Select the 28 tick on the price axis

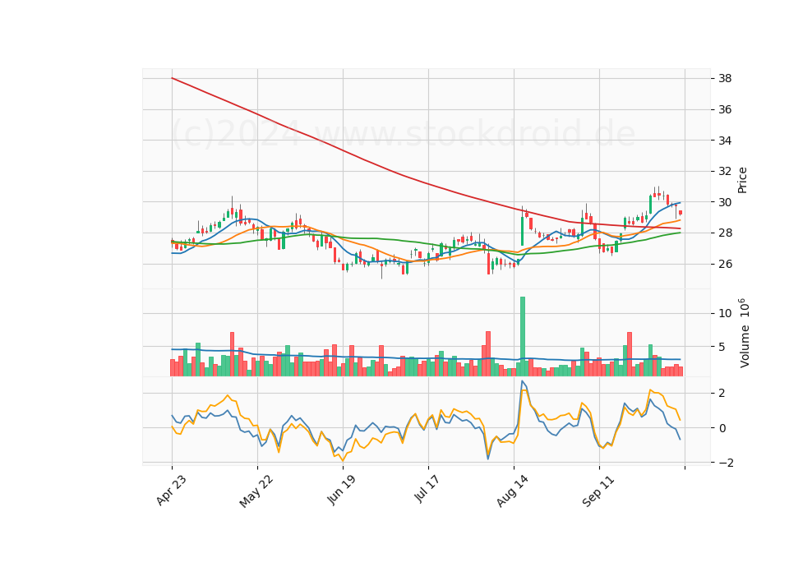725,233
